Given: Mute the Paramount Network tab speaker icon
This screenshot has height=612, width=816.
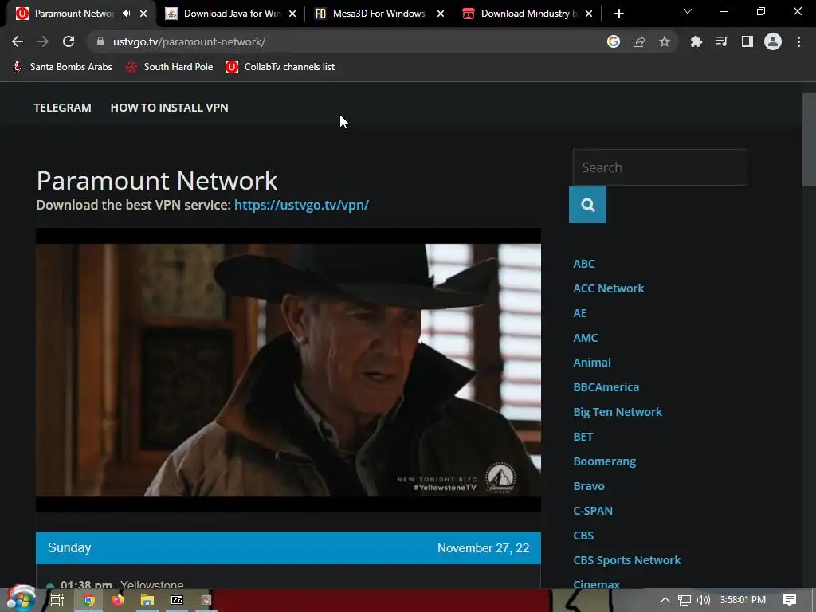Looking at the screenshot, I should [127, 14].
